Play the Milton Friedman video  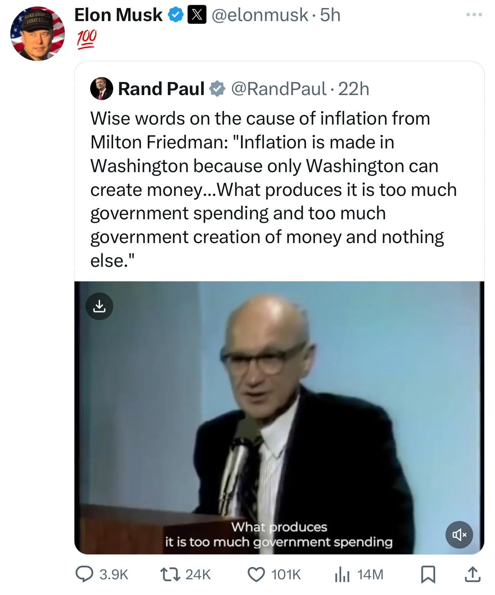pos(279,418)
